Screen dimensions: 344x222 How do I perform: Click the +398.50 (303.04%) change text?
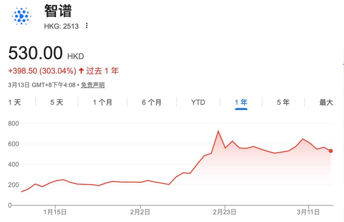pyautogui.click(x=42, y=71)
